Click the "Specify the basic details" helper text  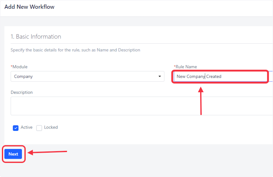click(x=75, y=50)
